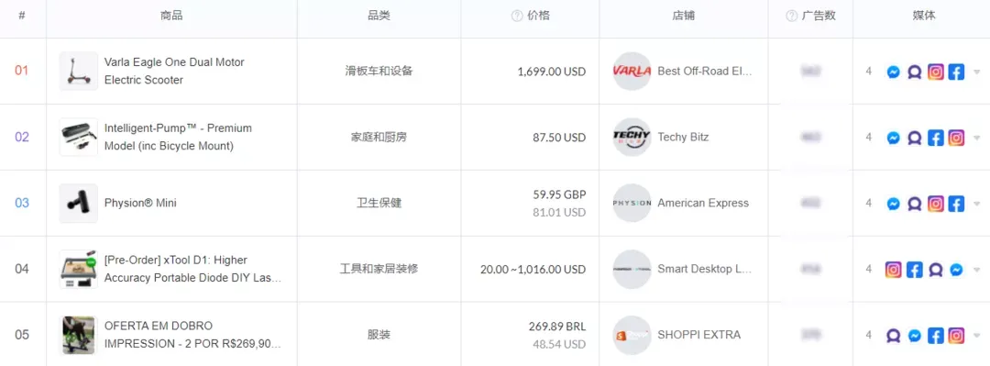Image resolution: width=990 pixels, height=366 pixels.
Task: Open Varla Eagle One Dual Motor scooter product
Action: pyautogui.click(x=174, y=71)
